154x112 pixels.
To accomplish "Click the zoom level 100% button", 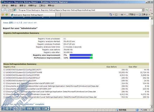I will click(144, 110).
